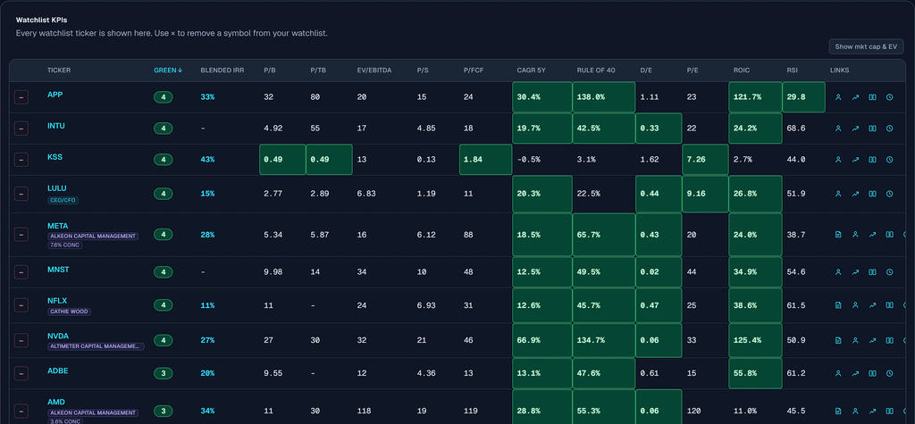The width and height of the screenshot is (915, 424).
Task: Open the columns icon in ADBE row
Action: click(872, 373)
